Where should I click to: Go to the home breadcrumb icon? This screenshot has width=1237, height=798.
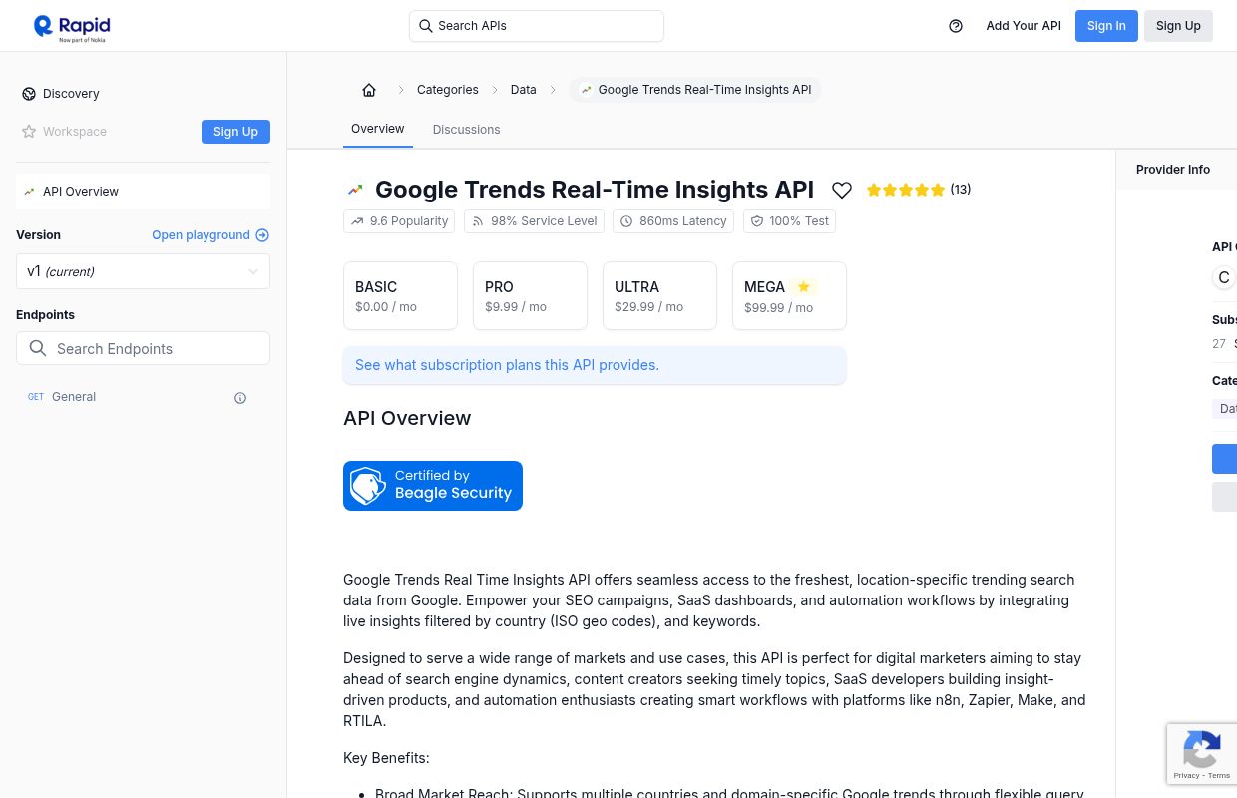(x=369, y=90)
